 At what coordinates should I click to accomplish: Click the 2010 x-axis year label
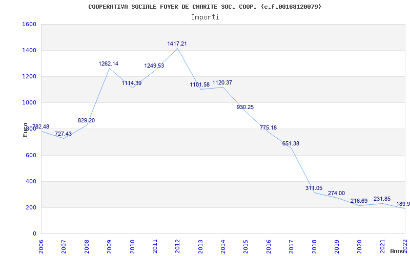coord(132,246)
